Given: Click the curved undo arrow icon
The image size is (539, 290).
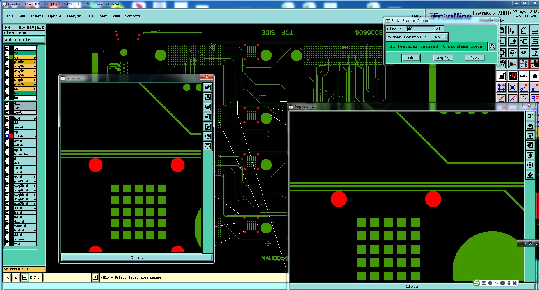Looking at the screenshot, I should [x=524, y=98].
